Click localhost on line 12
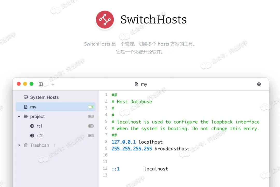This screenshot has height=187, width=280. tap(156, 169)
